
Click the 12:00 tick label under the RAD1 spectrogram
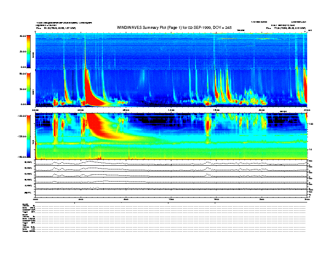pyautogui.click(x=171, y=110)
